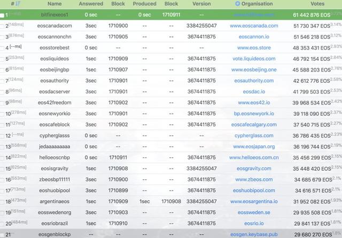This screenshot has width=342, height=238.
Task: Mark the eosauthority row checkbox
Action: coord(2,81)
